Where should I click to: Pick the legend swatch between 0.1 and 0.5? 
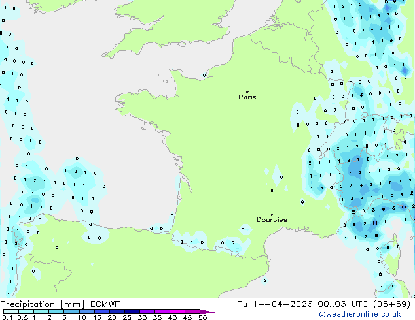coord(11,312)
